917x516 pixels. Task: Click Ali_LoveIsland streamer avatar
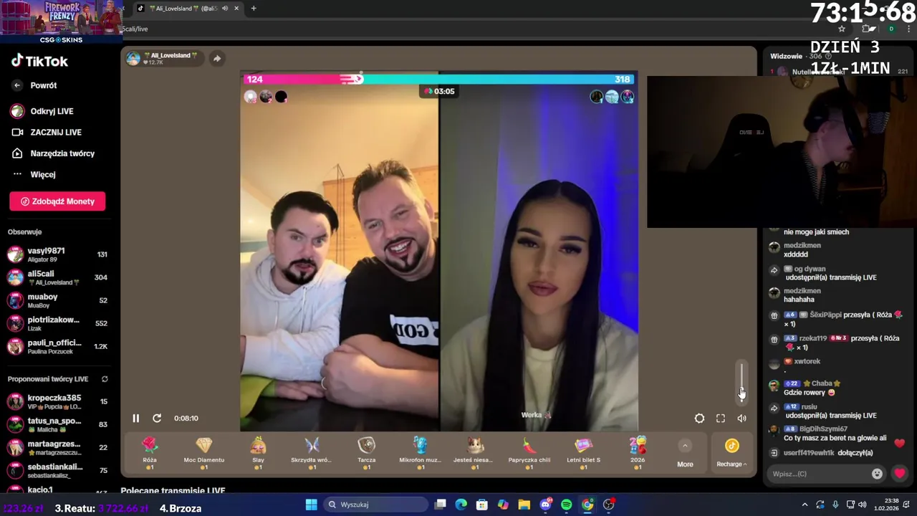coord(133,59)
